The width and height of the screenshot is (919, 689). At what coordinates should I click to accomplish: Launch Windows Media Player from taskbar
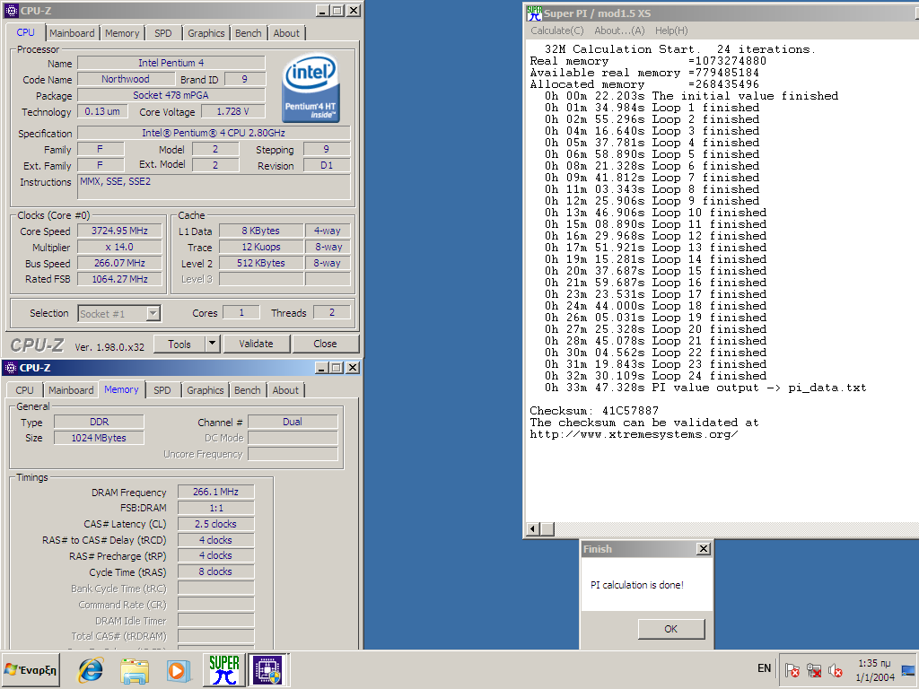[179, 670]
